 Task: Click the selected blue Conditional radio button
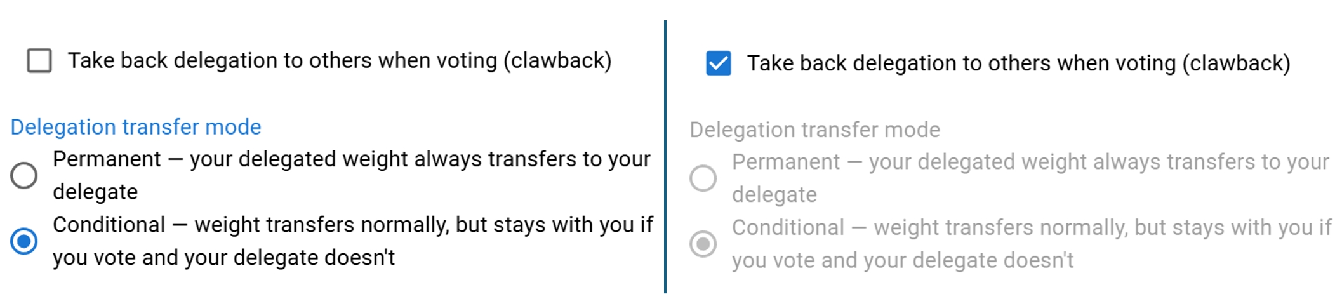coord(24,241)
